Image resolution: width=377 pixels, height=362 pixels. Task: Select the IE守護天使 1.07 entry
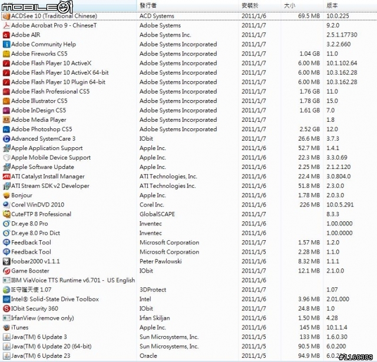pyautogui.click(x=31, y=290)
